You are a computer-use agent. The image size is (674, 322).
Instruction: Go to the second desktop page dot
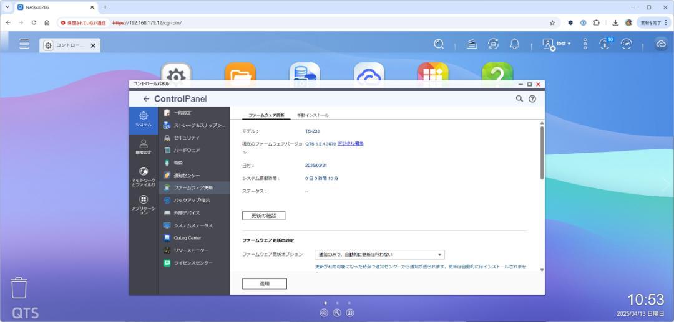337,303
